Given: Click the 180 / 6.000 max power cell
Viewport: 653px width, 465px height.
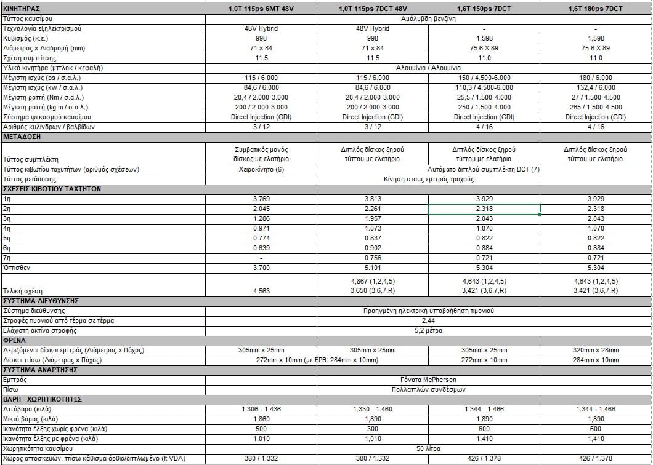Looking at the screenshot, I should tap(595, 77).
